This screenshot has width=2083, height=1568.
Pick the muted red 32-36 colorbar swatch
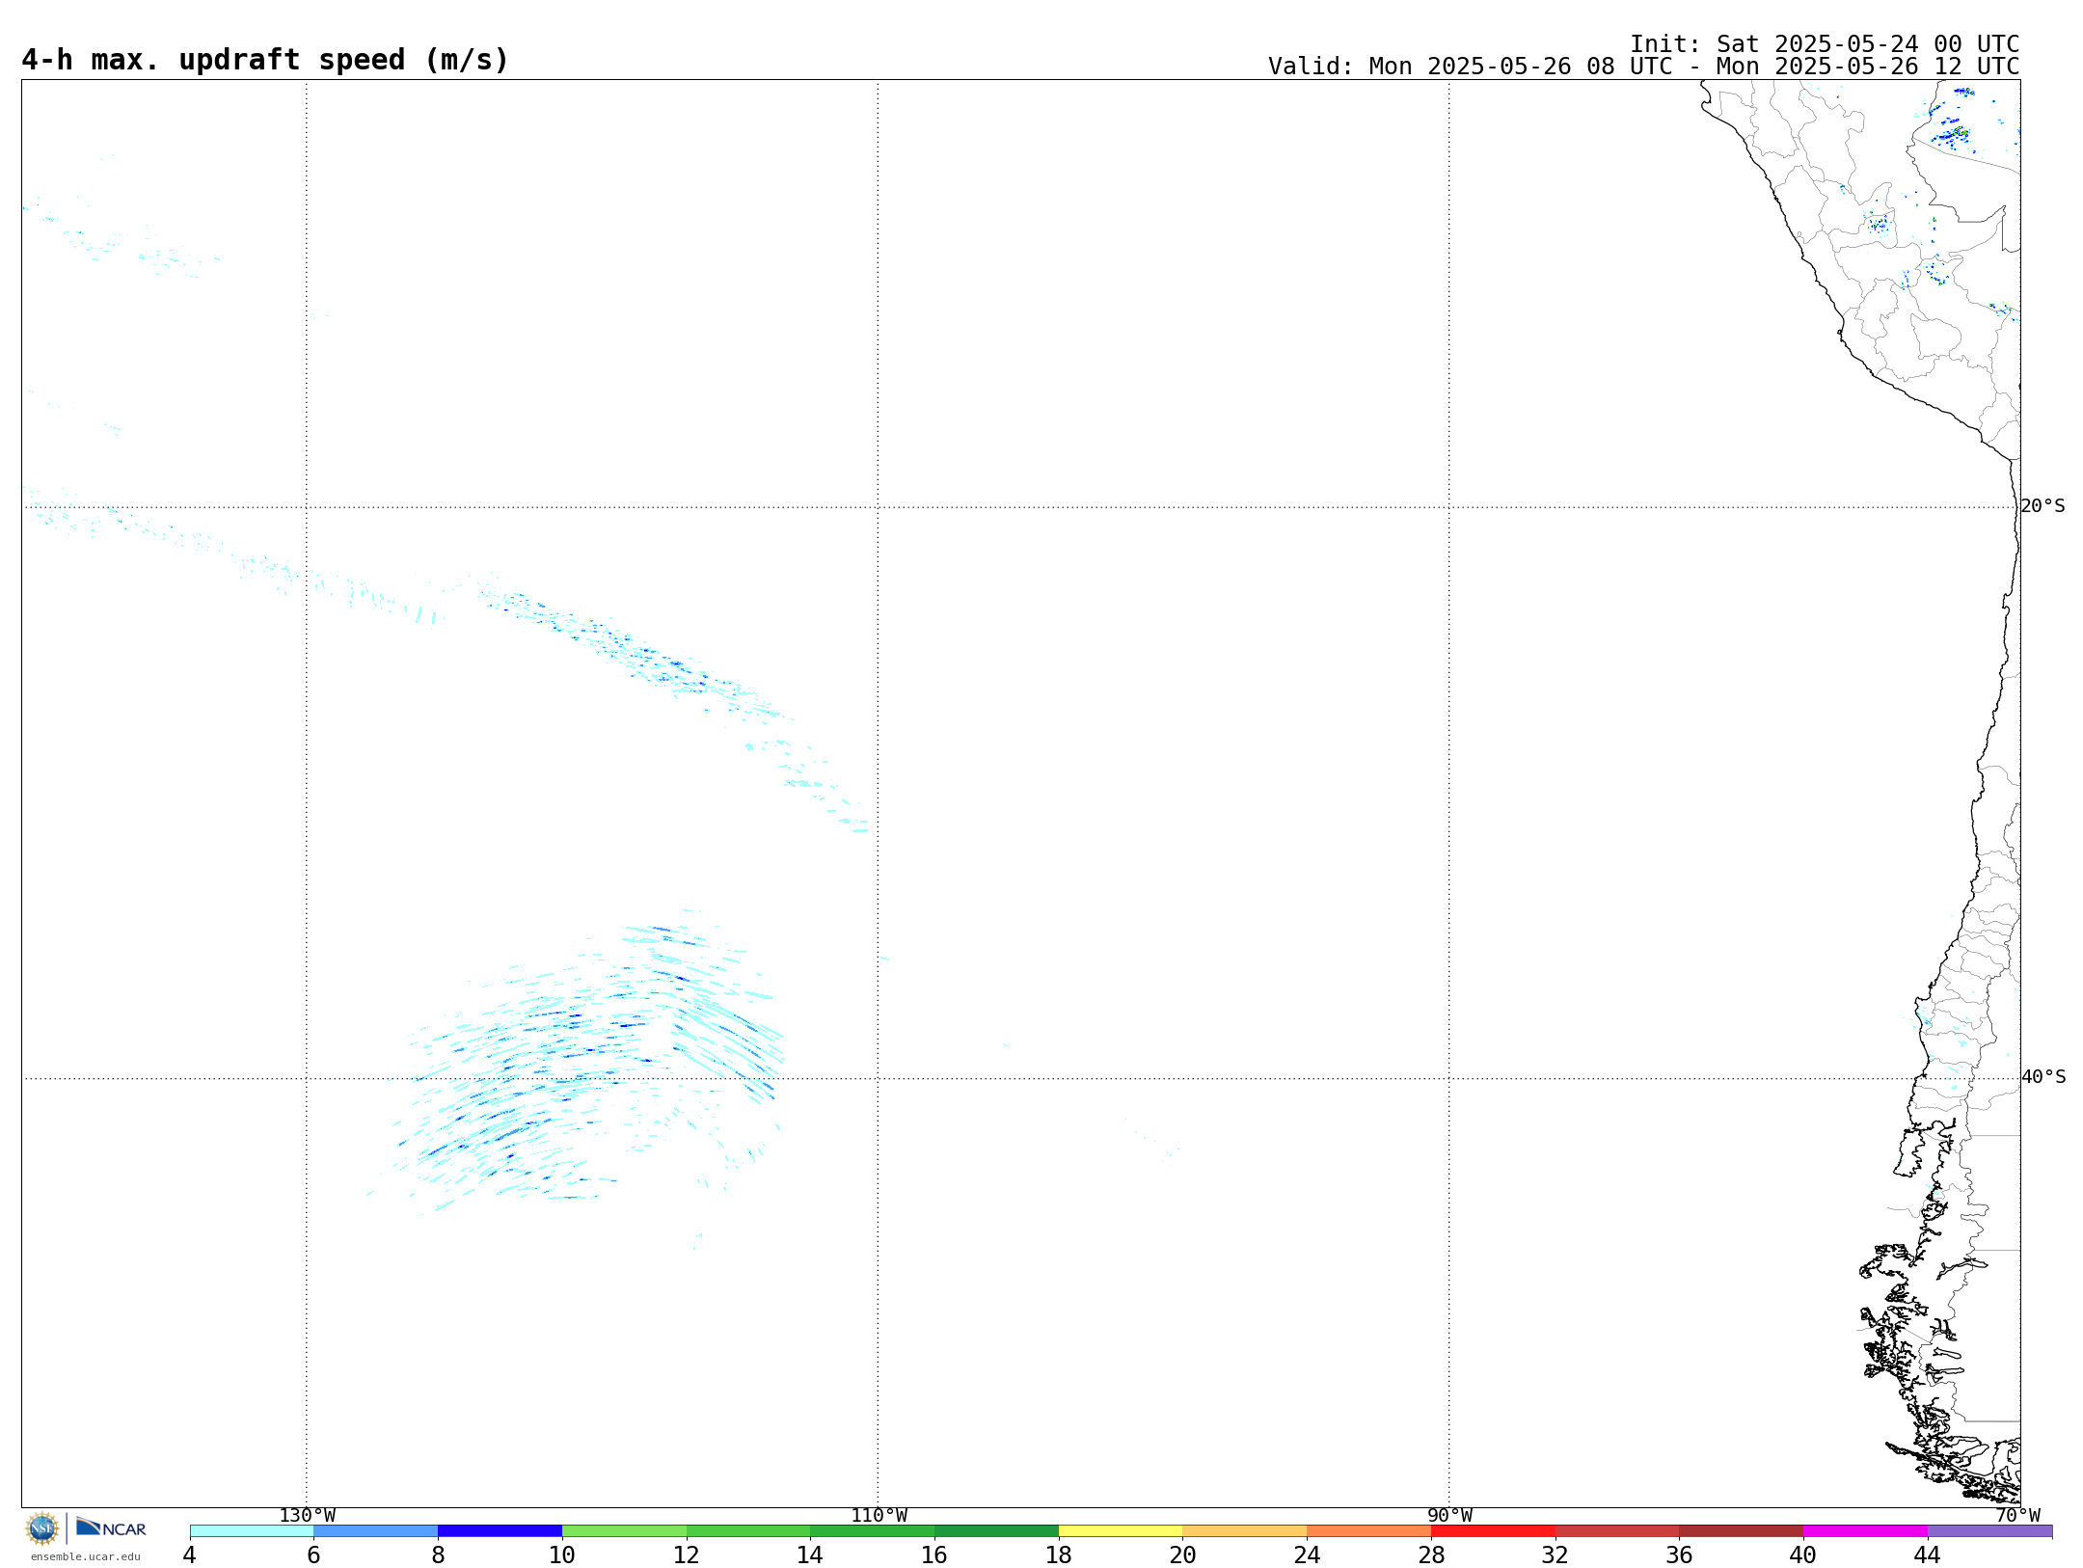tap(1617, 1531)
